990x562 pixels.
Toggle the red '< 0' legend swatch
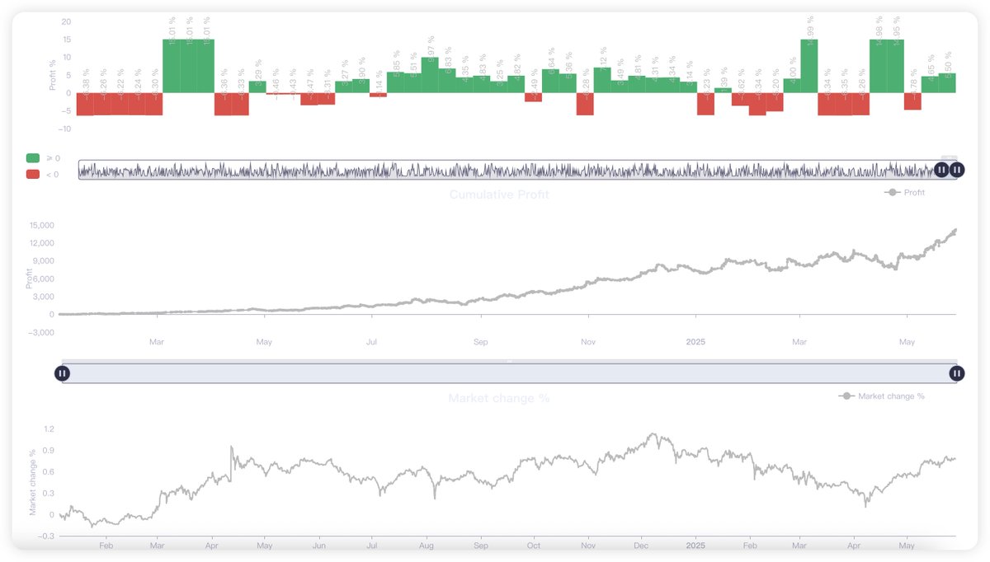tap(33, 174)
